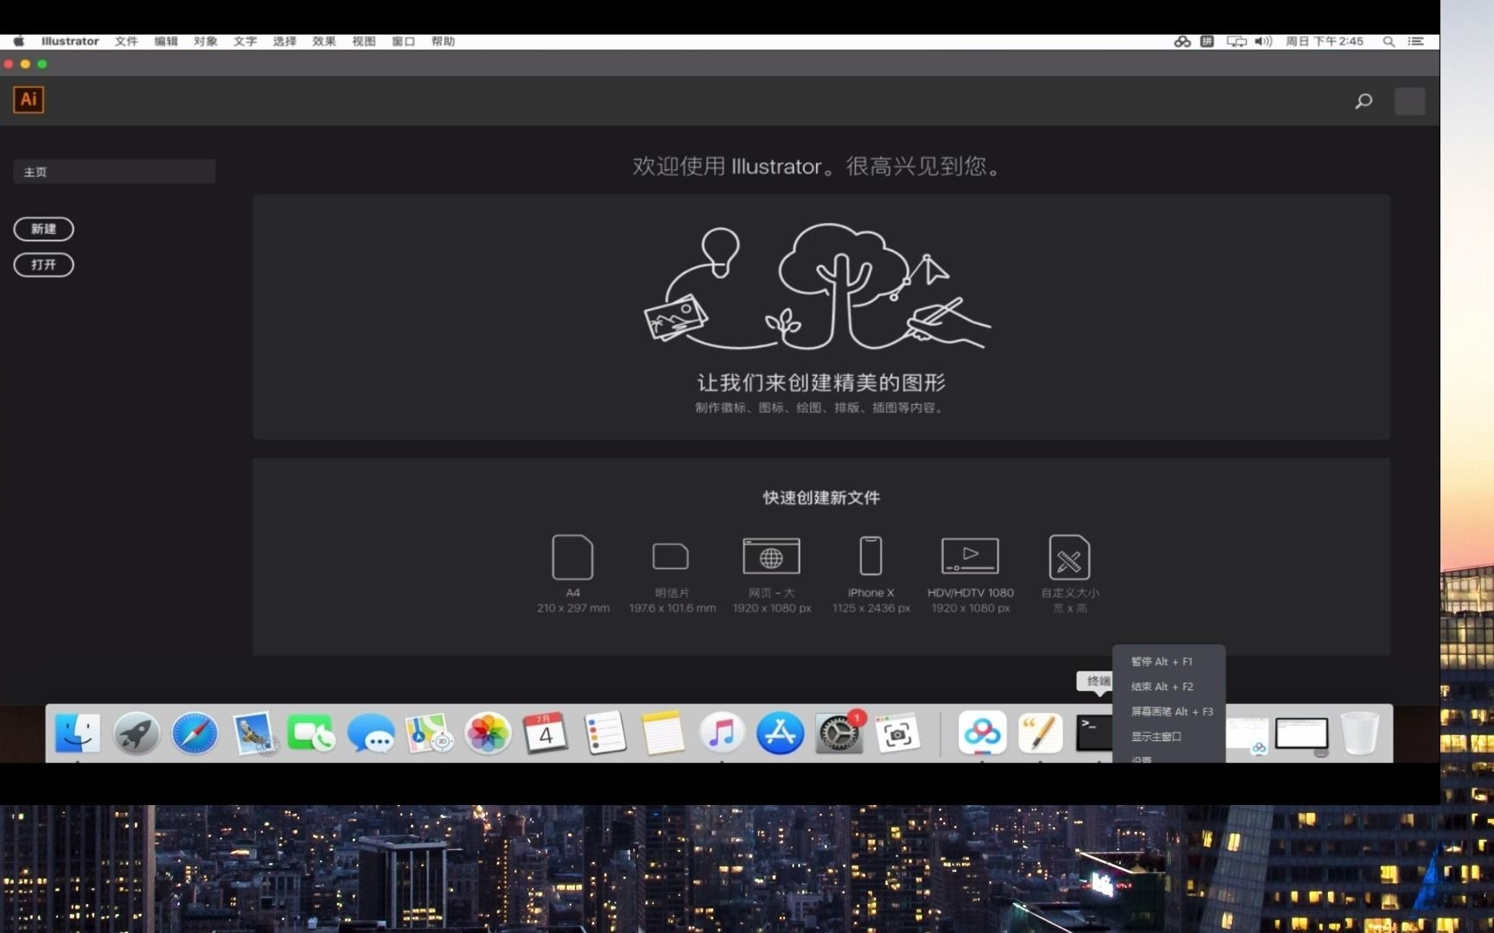
Task: Click Baidu cloud icon in menu bar
Action: (1182, 41)
